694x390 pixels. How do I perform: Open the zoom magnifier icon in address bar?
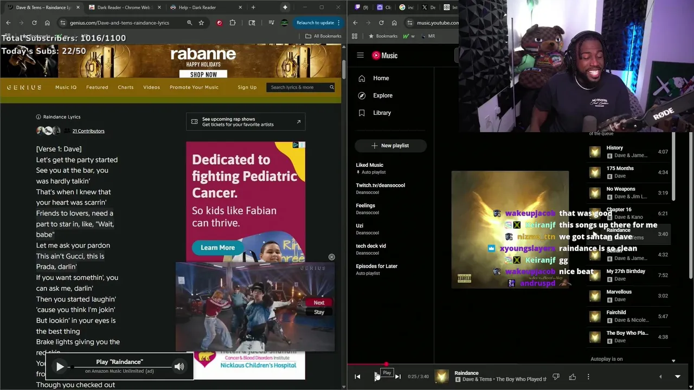coord(189,23)
